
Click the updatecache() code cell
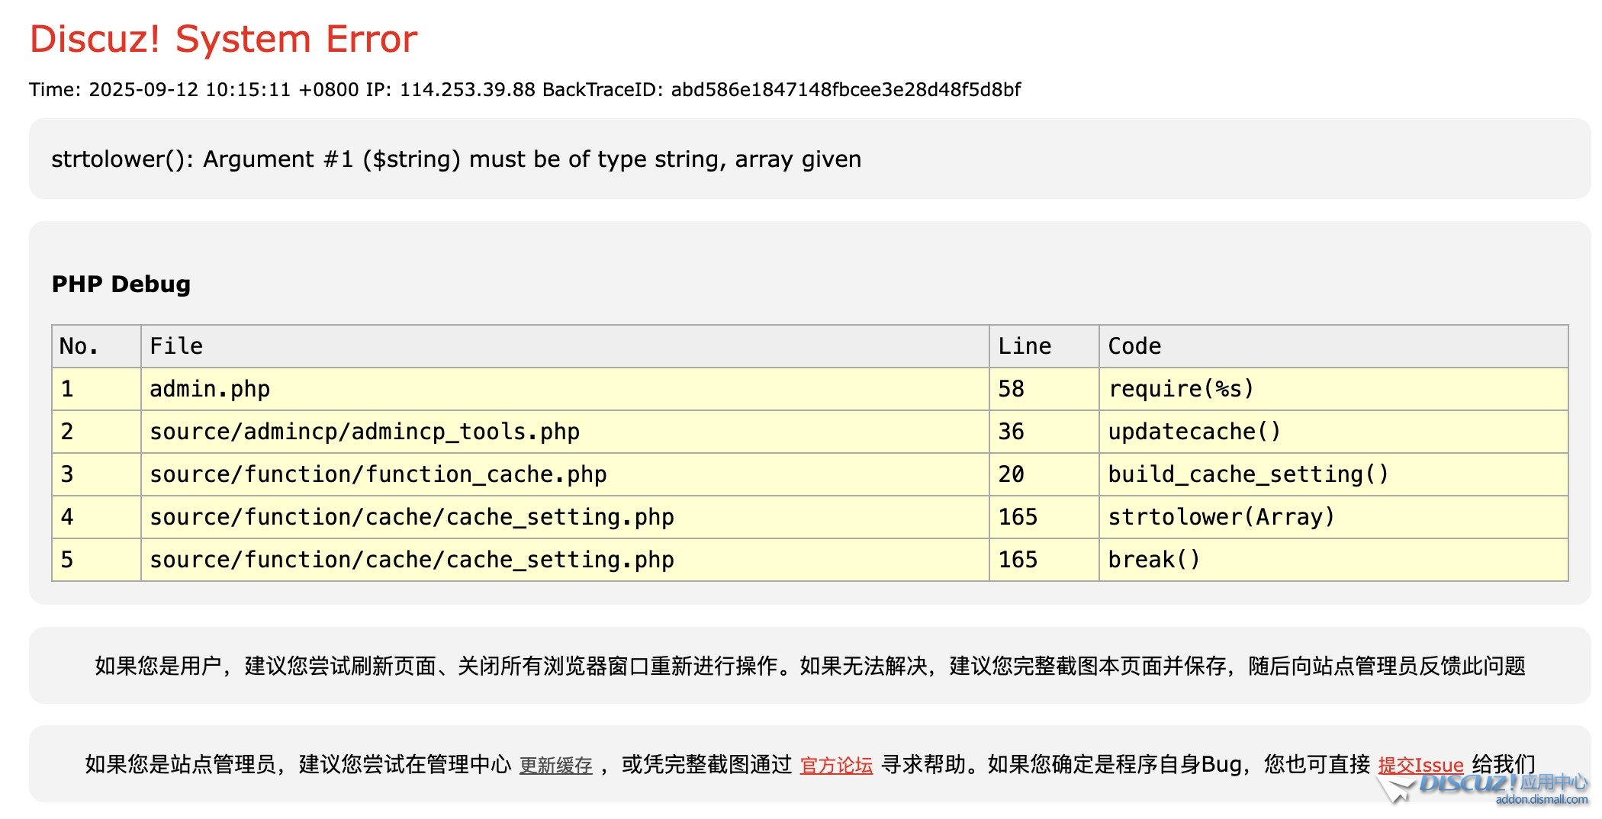pos(1333,432)
